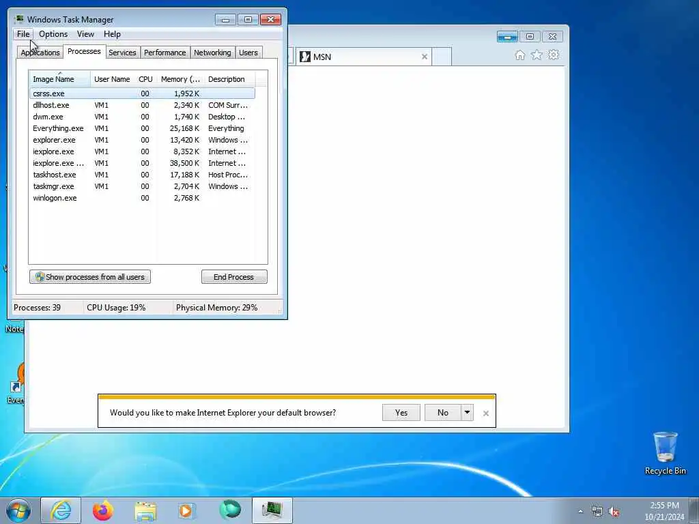Click the network tray icon
This screenshot has height=524, width=699.
597,512
